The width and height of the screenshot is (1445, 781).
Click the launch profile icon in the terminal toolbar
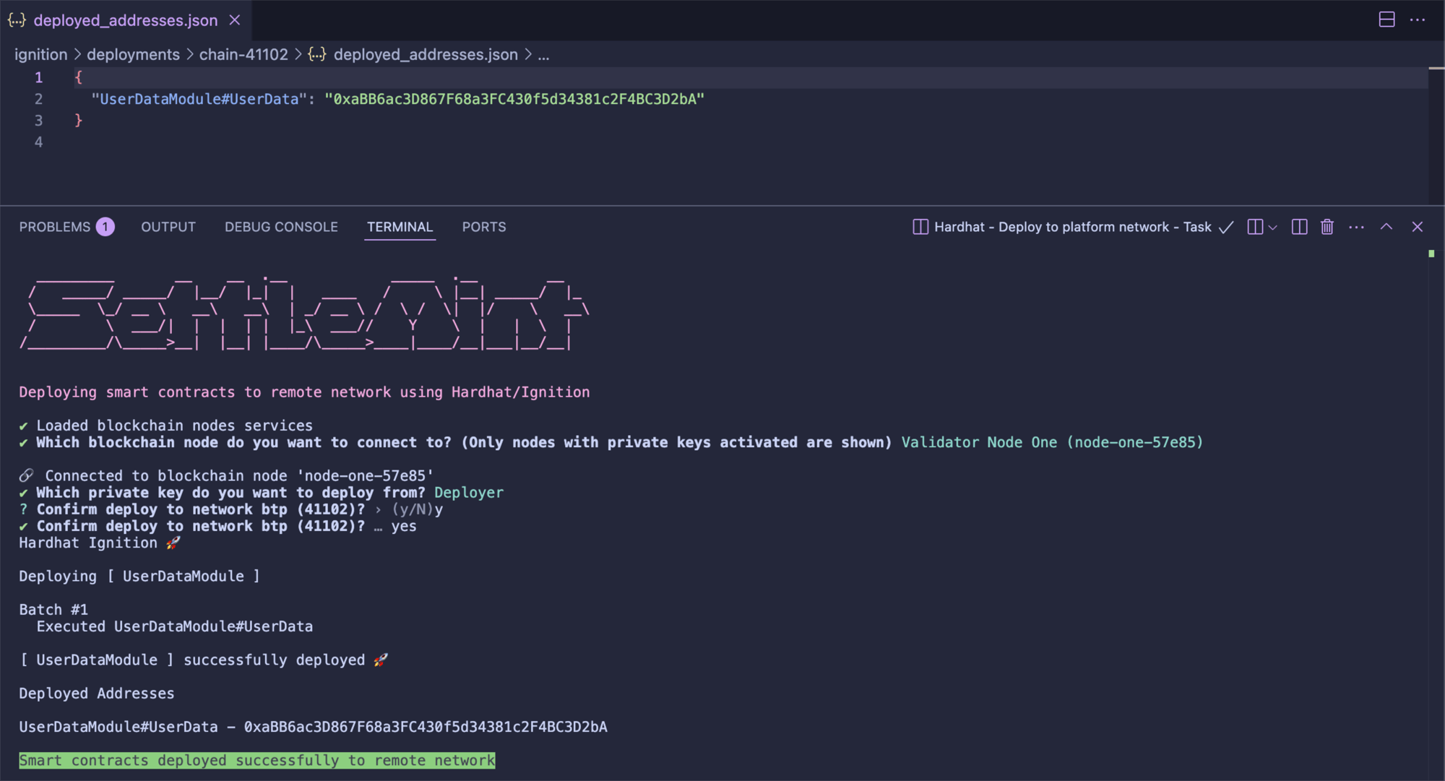click(1255, 227)
